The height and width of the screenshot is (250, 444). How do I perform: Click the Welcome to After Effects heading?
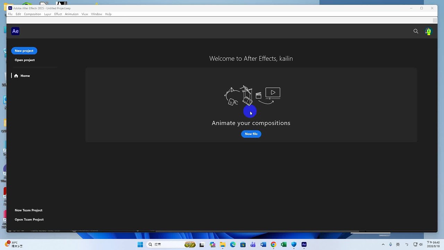pos(251,59)
